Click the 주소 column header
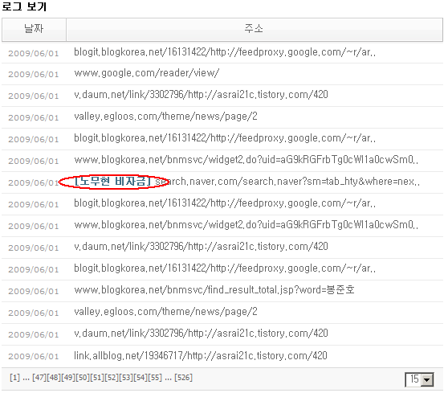Viewport: 444px width, 393px height. click(x=254, y=29)
